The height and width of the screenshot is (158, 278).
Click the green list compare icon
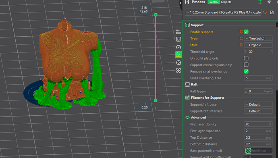[260, 2]
